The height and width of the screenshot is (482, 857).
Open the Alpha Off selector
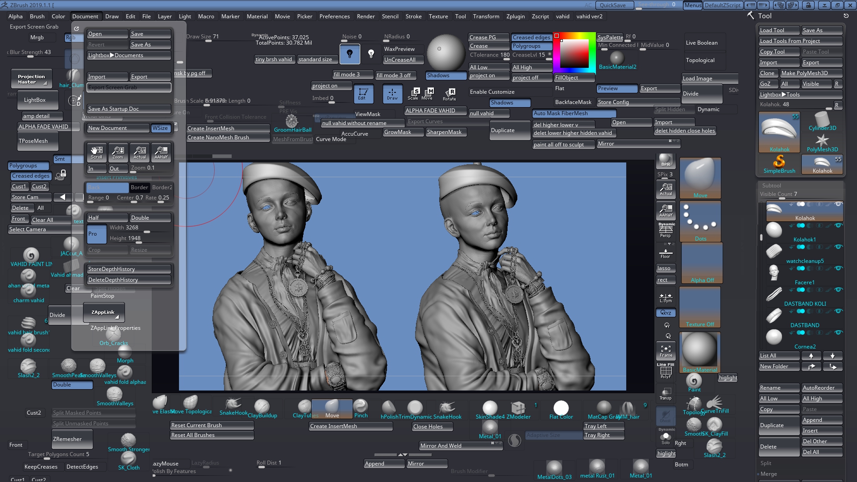(x=702, y=263)
